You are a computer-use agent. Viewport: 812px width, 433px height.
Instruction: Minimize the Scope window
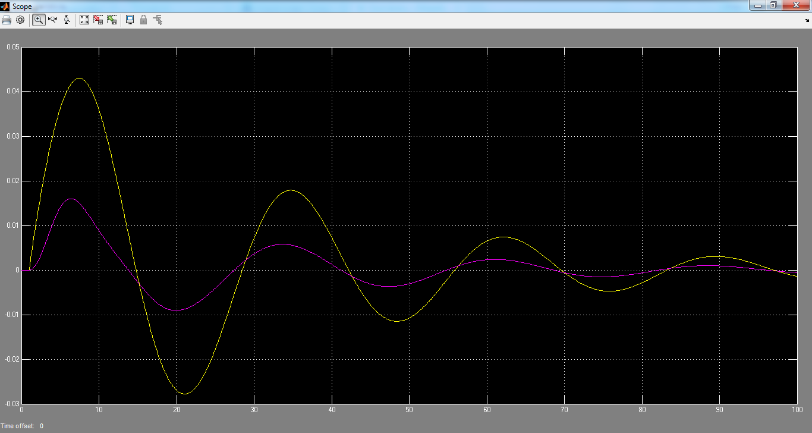(758, 5)
